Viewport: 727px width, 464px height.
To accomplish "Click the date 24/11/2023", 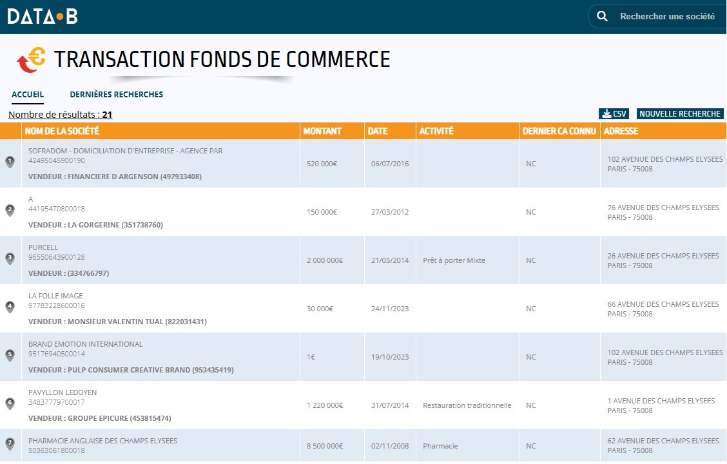I will (390, 309).
